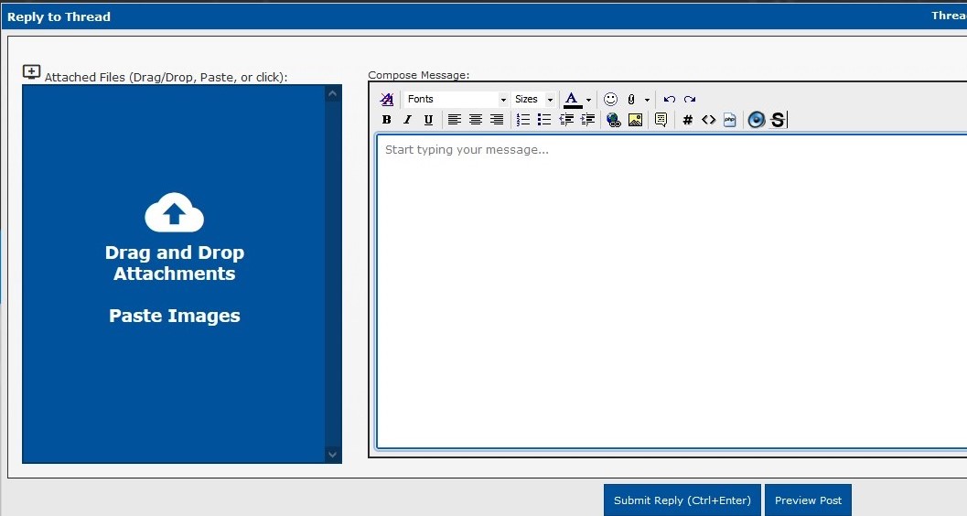Screen dimensions: 967x516
Task: Click the Attached Files label
Action: tap(166, 77)
